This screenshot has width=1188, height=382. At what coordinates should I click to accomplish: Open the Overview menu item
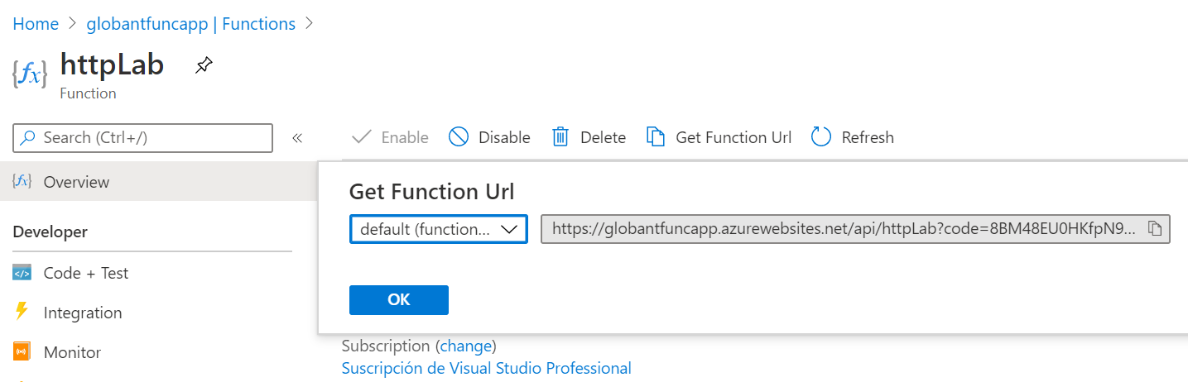pyautogui.click(x=76, y=182)
